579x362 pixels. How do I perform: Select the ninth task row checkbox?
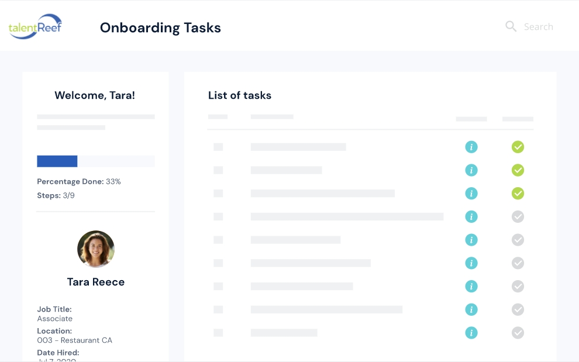click(218, 333)
